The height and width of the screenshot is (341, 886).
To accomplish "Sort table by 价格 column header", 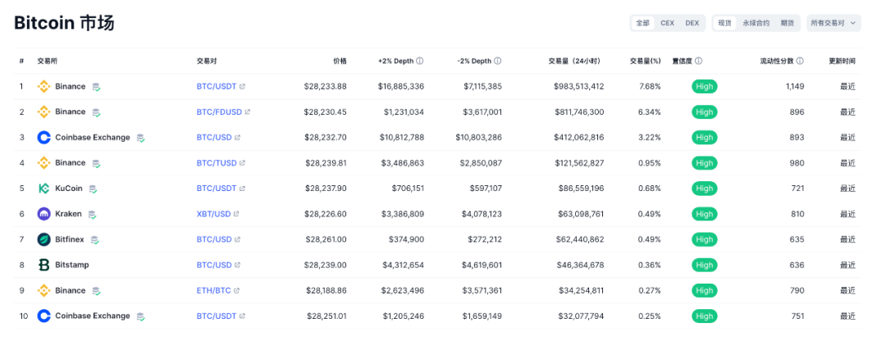I will (x=340, y=61).
